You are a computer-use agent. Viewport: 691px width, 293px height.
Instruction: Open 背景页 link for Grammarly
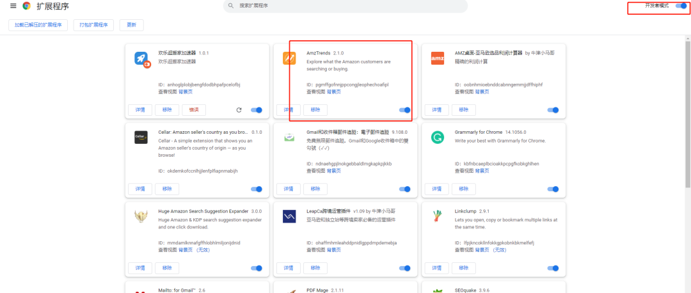click(482, 171)
